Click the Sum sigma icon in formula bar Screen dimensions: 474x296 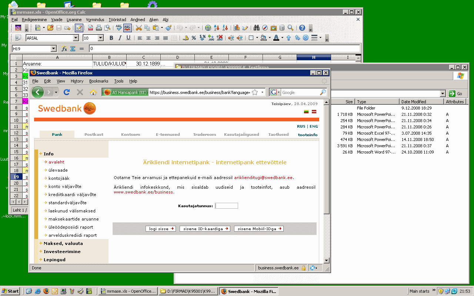(x=73, y=48)
